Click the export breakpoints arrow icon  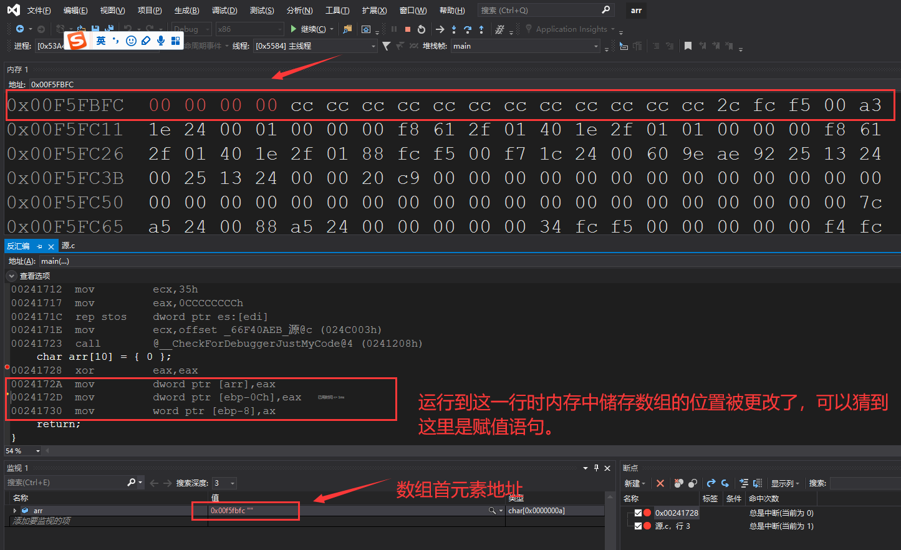711,483
